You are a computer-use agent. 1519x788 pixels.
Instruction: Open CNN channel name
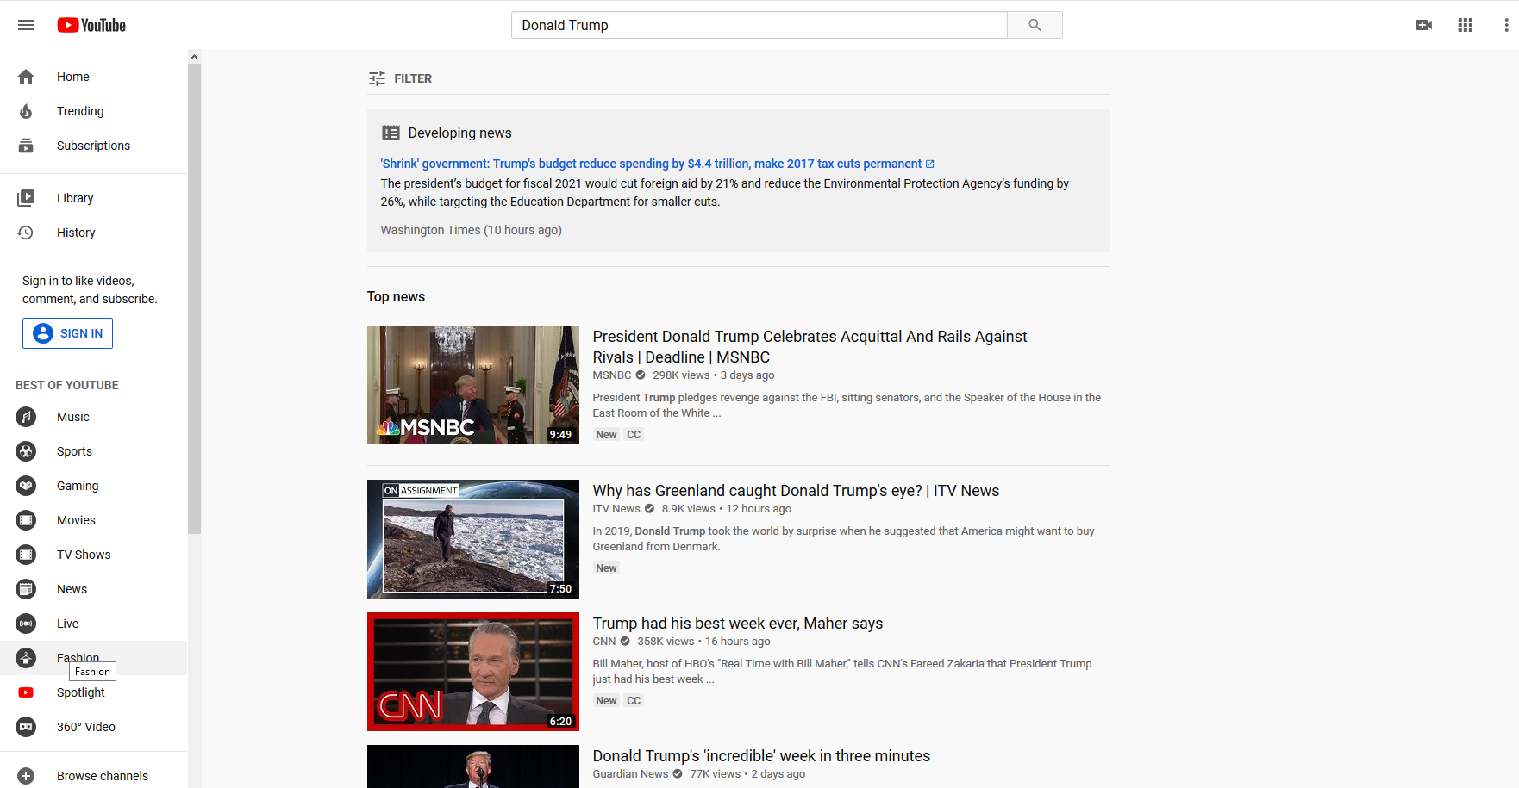click(604, 641)
